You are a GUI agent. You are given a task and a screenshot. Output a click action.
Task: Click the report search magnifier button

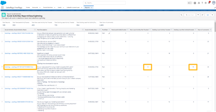(x=181, y=15)
